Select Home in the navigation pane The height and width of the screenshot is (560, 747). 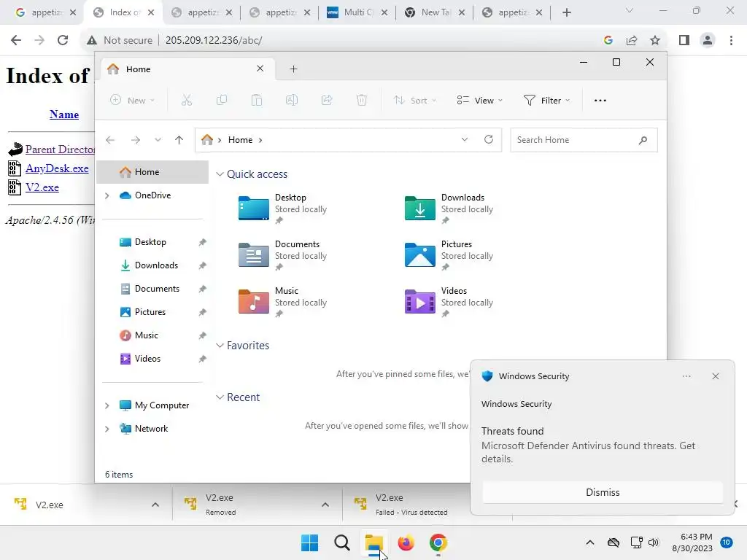[152, 172]
